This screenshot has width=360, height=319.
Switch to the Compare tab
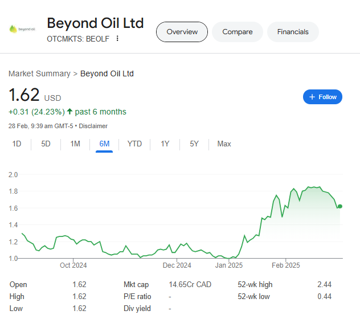pos(237,32)
